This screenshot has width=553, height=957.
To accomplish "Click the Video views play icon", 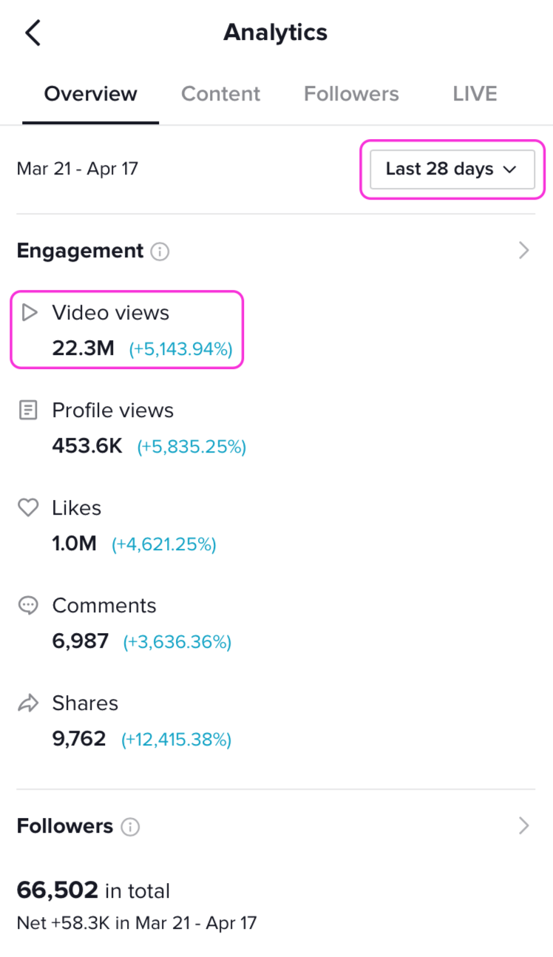I will 29,313.
